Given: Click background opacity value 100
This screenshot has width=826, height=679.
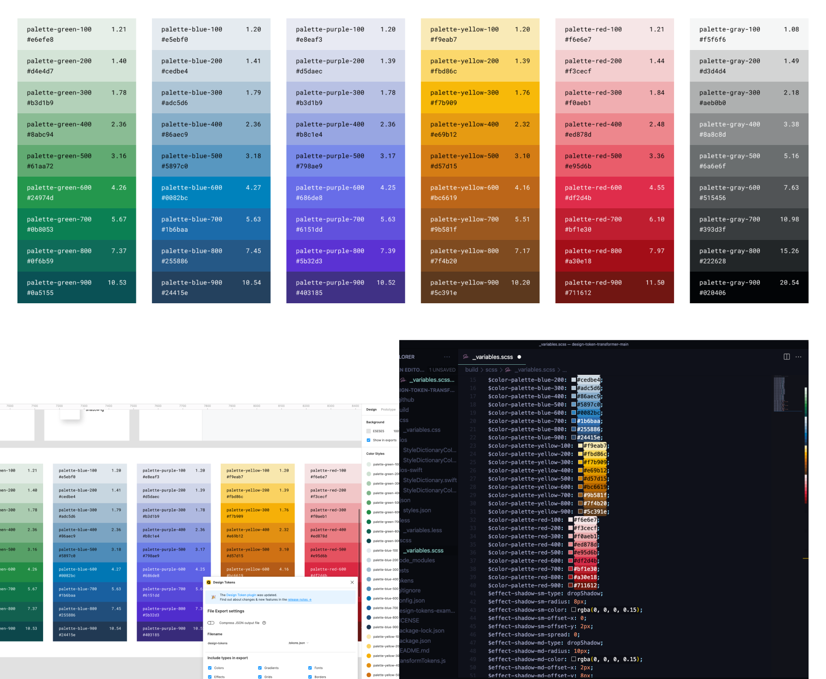Looking at the screenshot, I should click(x=396, y=431).
